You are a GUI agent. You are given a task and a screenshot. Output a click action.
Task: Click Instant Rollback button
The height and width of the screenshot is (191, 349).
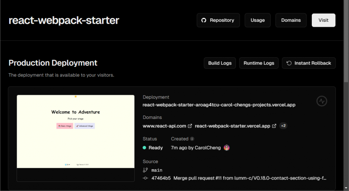[309, 63]
